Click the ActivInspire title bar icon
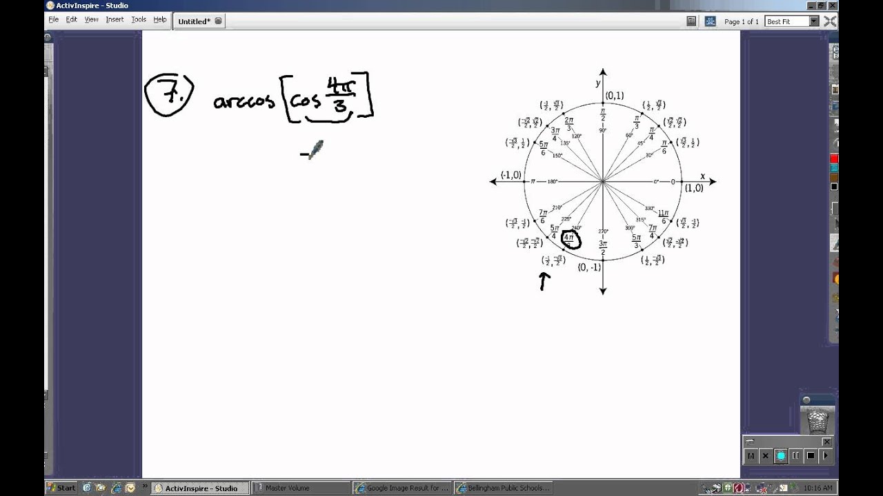Screen dimensions: 883x496 click(50, 6)
